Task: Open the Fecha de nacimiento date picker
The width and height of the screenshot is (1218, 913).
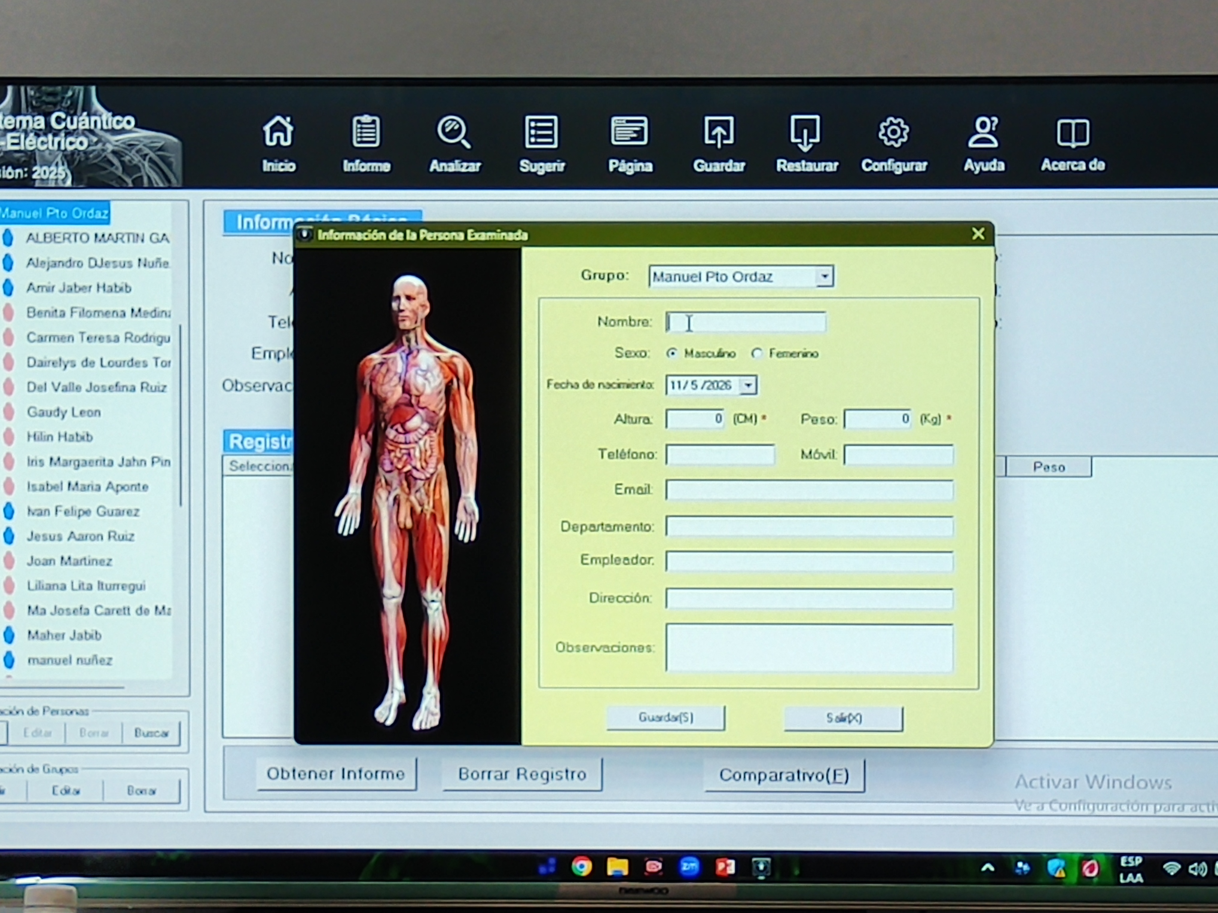Action: click(748, 385)
